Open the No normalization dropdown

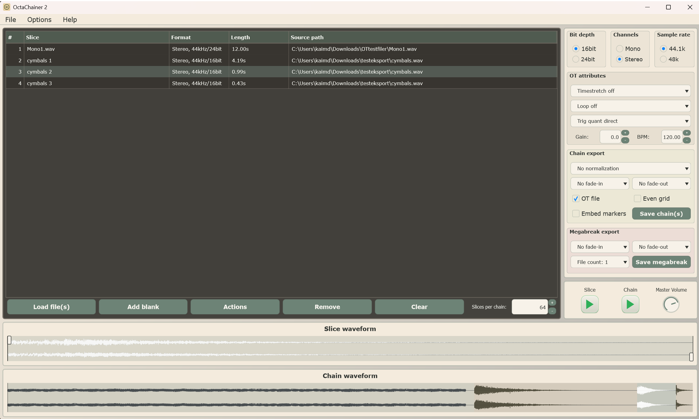[x=630, y=168]
